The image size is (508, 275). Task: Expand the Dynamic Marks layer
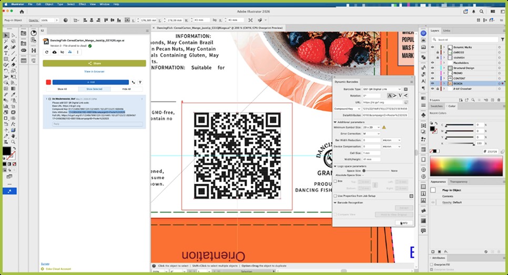click(x=444, y=47)
